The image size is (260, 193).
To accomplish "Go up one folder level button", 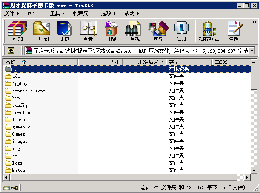I will point(11,51).
